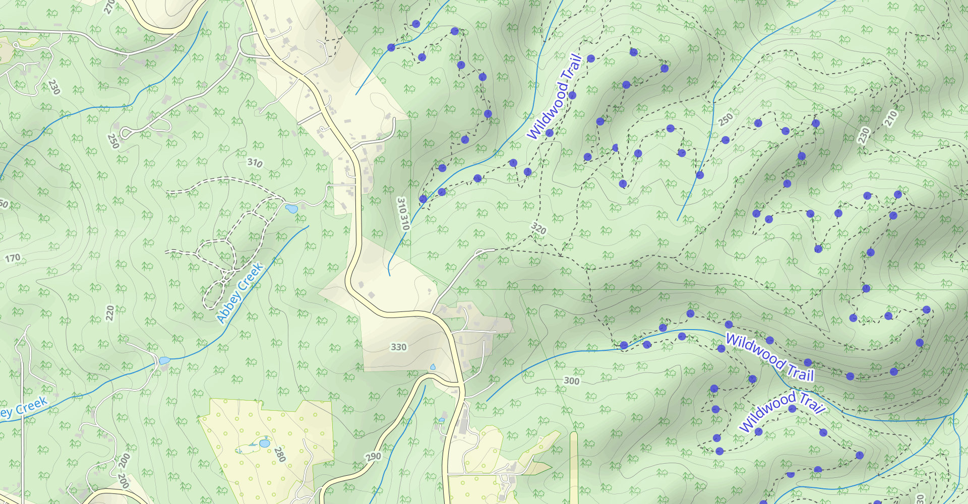
Task: Select the "220" contour elevation label
Action: click(x=110, y=313)
